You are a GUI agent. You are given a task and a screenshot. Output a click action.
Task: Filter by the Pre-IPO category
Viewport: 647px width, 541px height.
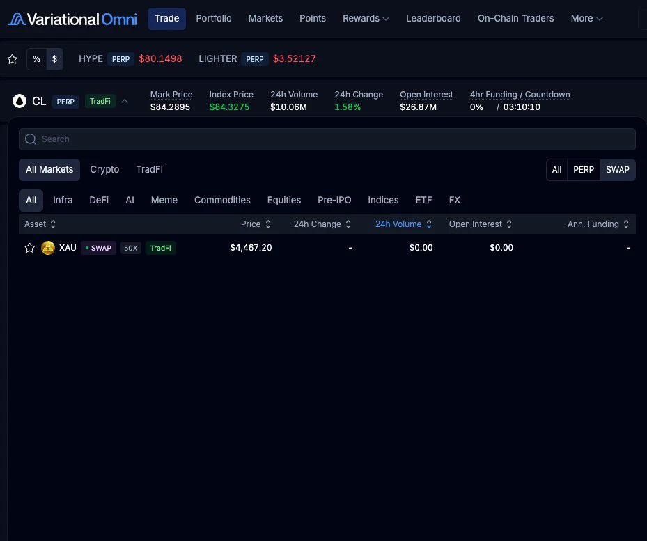(334, 200)
